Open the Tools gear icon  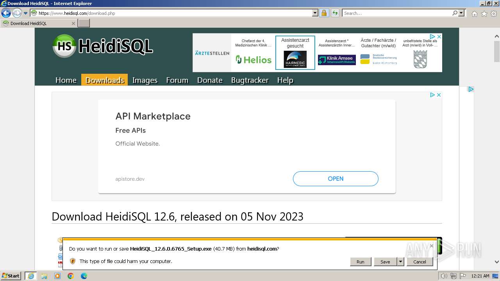point(494,14)
